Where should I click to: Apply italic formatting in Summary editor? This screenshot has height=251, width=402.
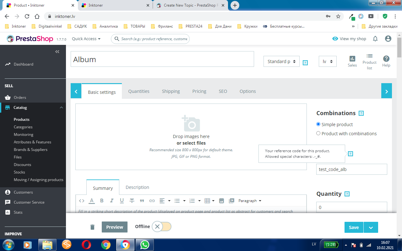[x=112, y=201]
